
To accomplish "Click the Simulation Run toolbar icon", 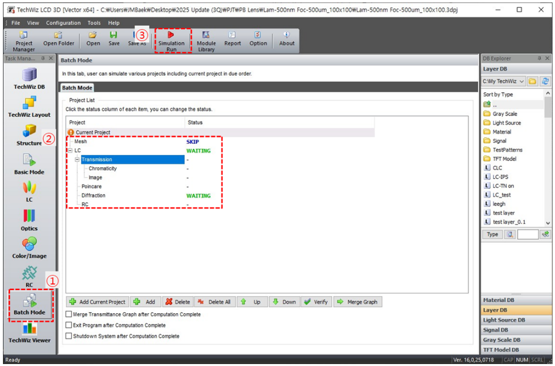I will click(x=171, y=40).
